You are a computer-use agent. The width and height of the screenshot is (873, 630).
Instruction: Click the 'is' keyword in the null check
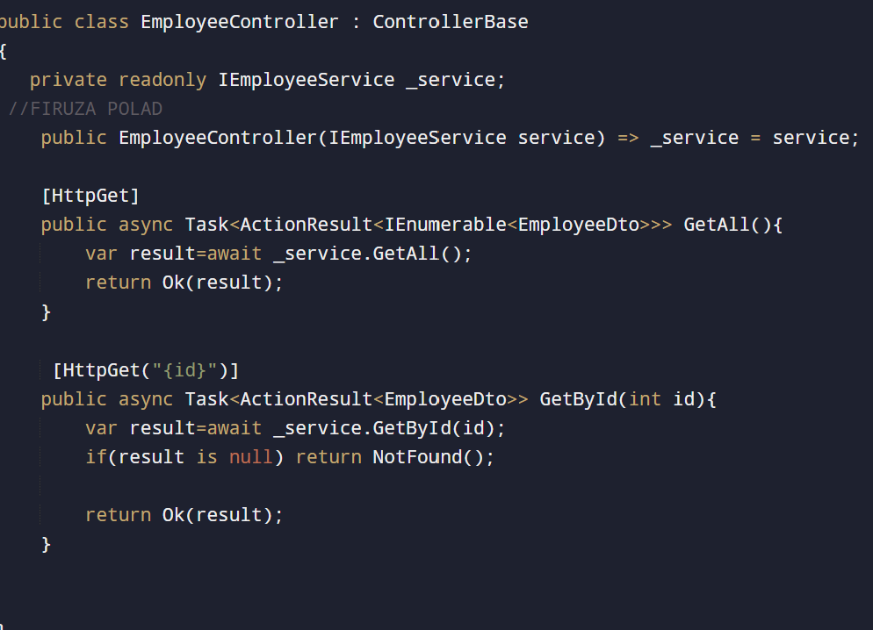pyautogui.click(x=207, y=457)
